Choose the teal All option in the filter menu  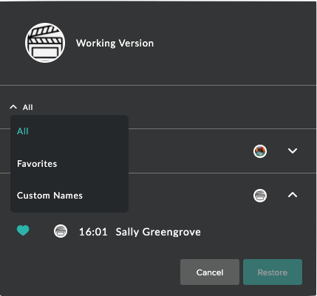click(x=23, y=131)
